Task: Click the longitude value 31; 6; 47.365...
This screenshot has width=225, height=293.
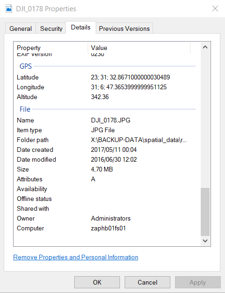Action: click(x=129, y=87)
